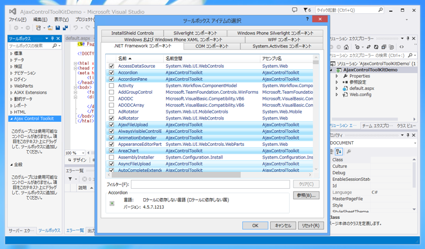Click the Save disk icon in toolbar

[58, 27]
